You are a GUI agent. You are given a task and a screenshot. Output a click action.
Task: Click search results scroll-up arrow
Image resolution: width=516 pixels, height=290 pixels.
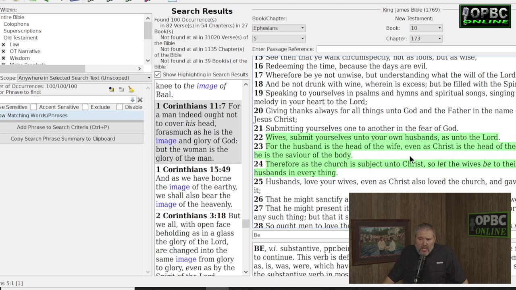[246, 85]
